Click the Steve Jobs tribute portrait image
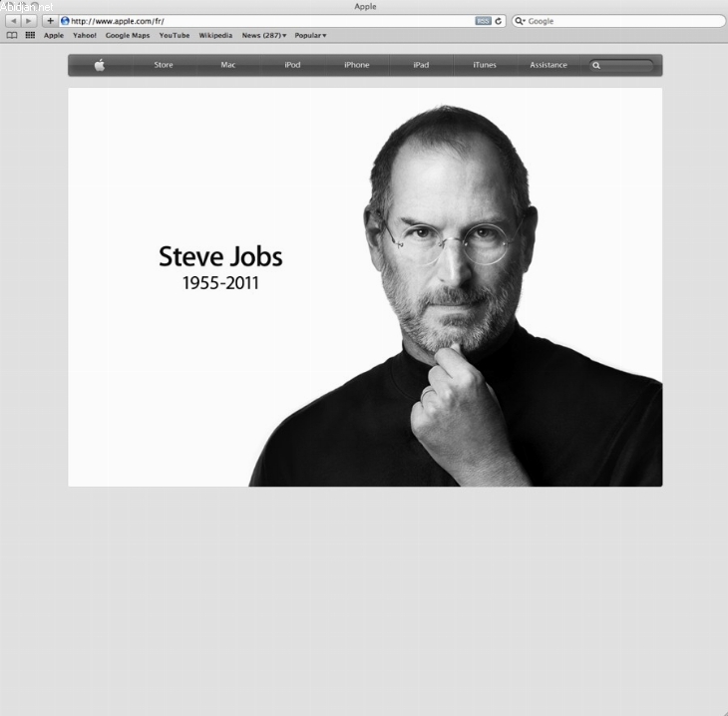The height and width of the screenshot is (716, 728). click(x=365, y=287)
